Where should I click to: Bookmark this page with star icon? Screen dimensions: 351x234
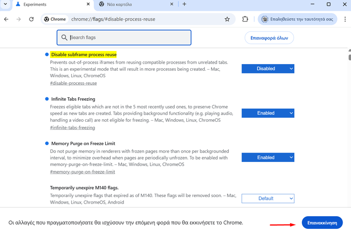pos(227,19)
